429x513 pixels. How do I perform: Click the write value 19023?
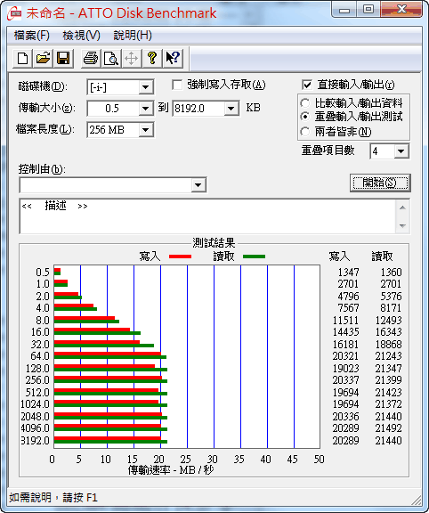click(x=346, y=369)
